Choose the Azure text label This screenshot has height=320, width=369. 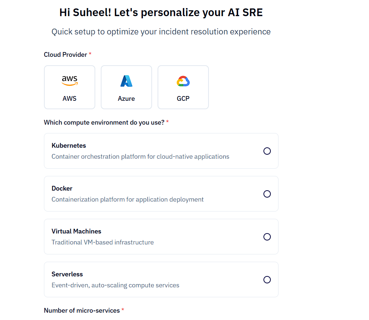[x=126, y=99]
